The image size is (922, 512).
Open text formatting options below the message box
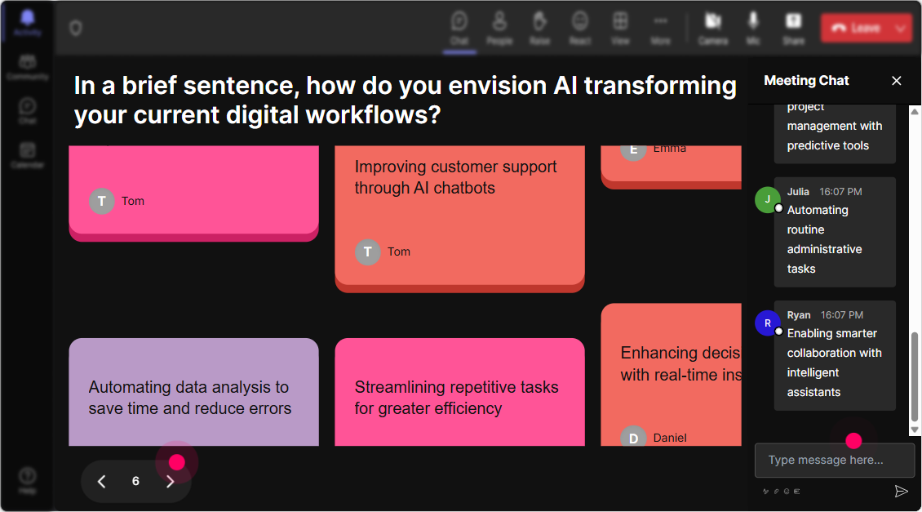click(x=765, y=492)
